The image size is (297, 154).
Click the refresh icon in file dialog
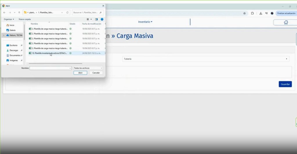[x=67, y=12]
